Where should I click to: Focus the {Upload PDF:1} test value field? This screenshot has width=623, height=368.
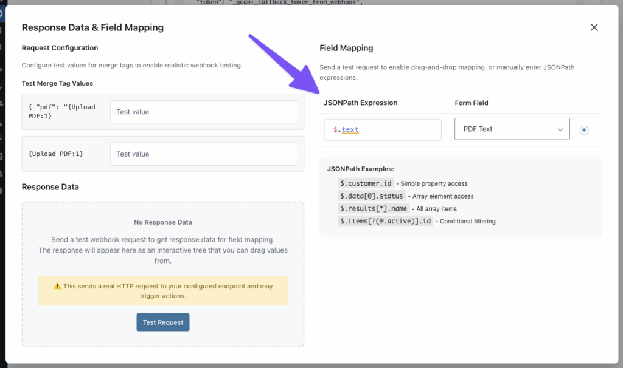pos(204,154)
